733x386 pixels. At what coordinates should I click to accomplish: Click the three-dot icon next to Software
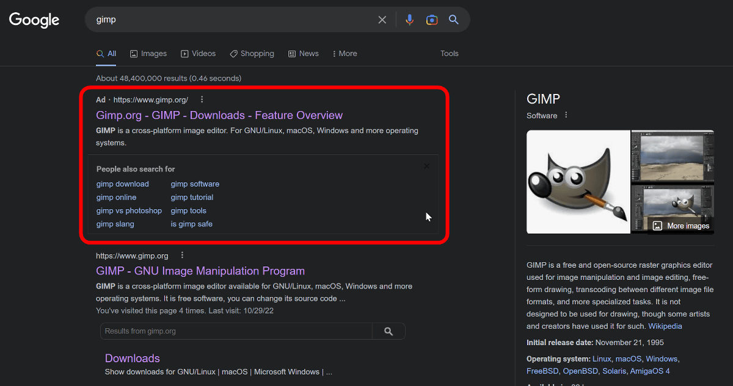coord(566,115)
